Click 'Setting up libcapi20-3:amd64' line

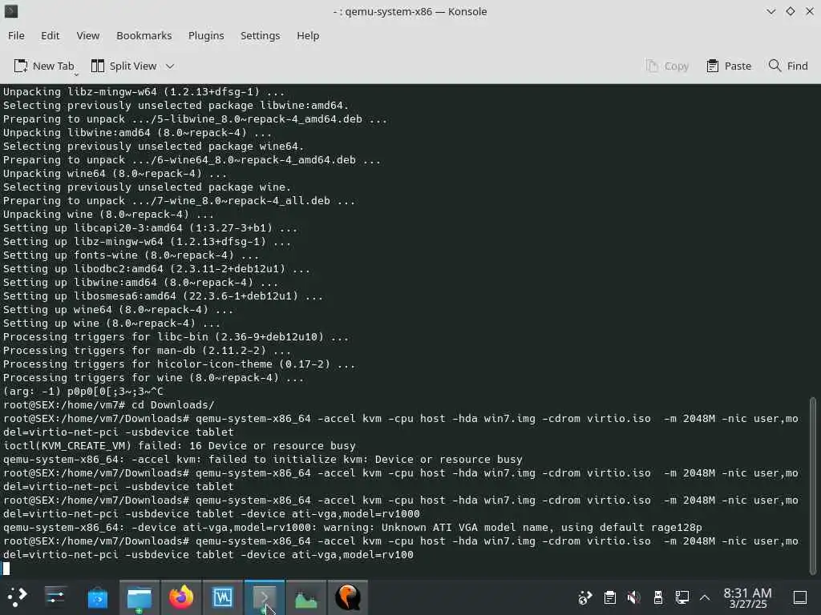(x=150, y=228)
